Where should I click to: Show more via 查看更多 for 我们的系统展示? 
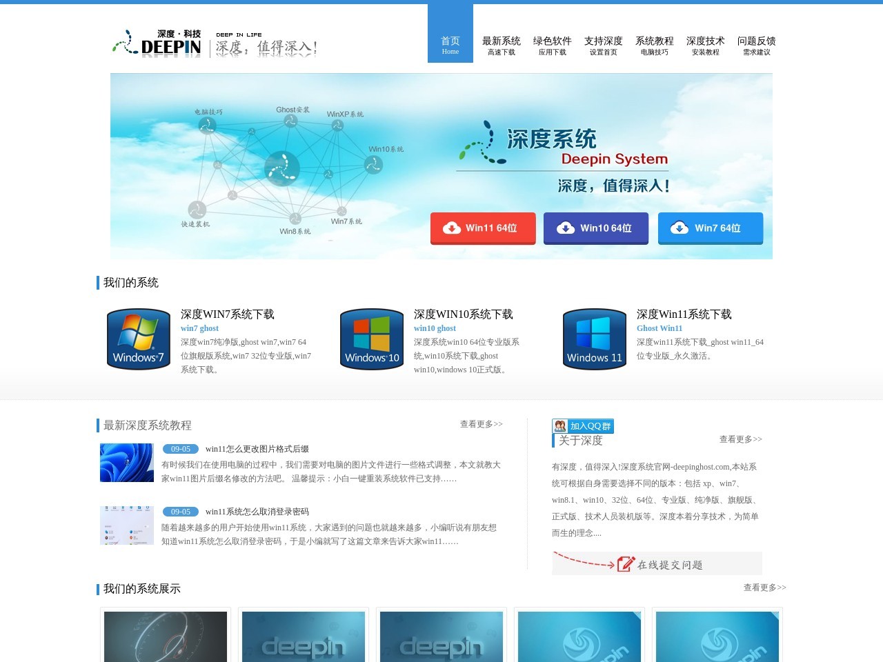[x=765, y=588]
